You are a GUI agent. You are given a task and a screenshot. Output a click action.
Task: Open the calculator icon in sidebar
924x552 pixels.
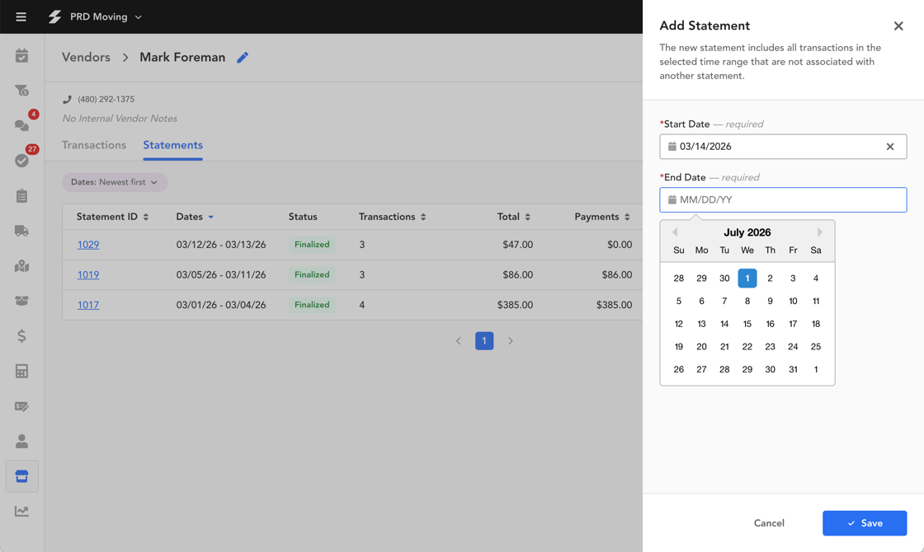(x=21, y=372)
